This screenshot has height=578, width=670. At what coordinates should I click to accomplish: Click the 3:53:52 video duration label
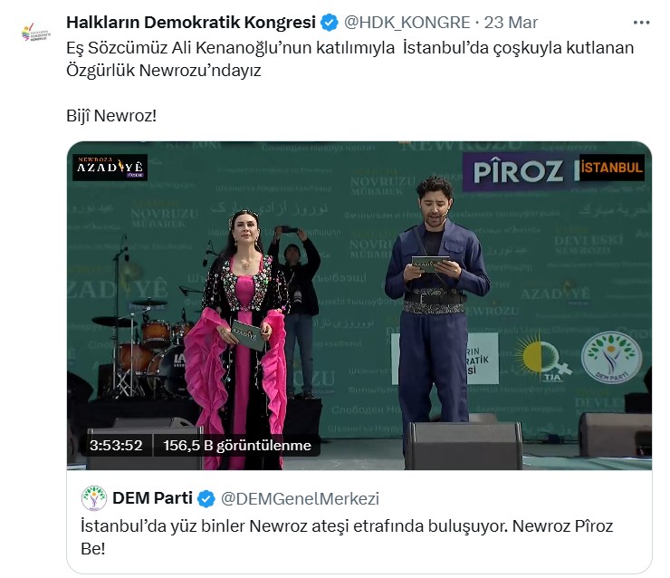116,446
